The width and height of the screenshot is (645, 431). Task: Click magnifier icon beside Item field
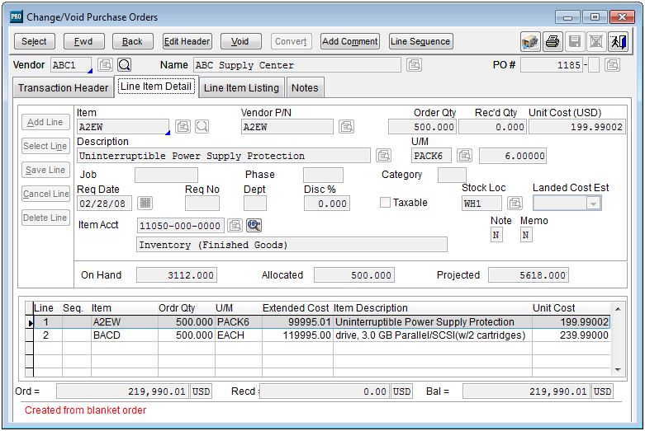202,126
